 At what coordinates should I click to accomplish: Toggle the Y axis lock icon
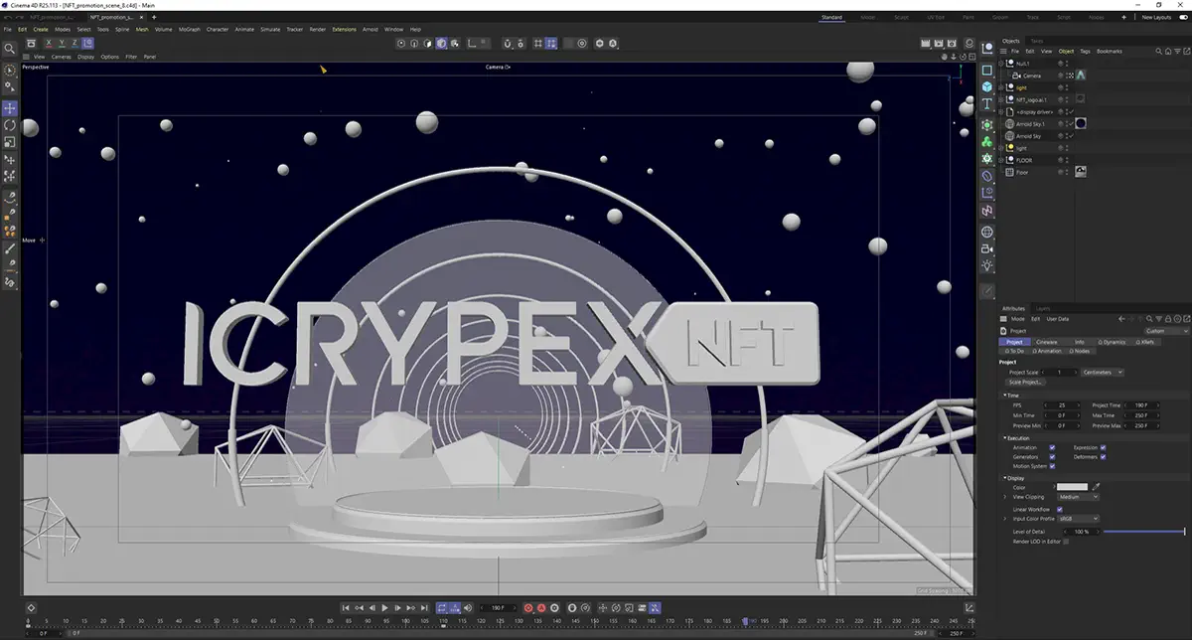tap(62, 43)
